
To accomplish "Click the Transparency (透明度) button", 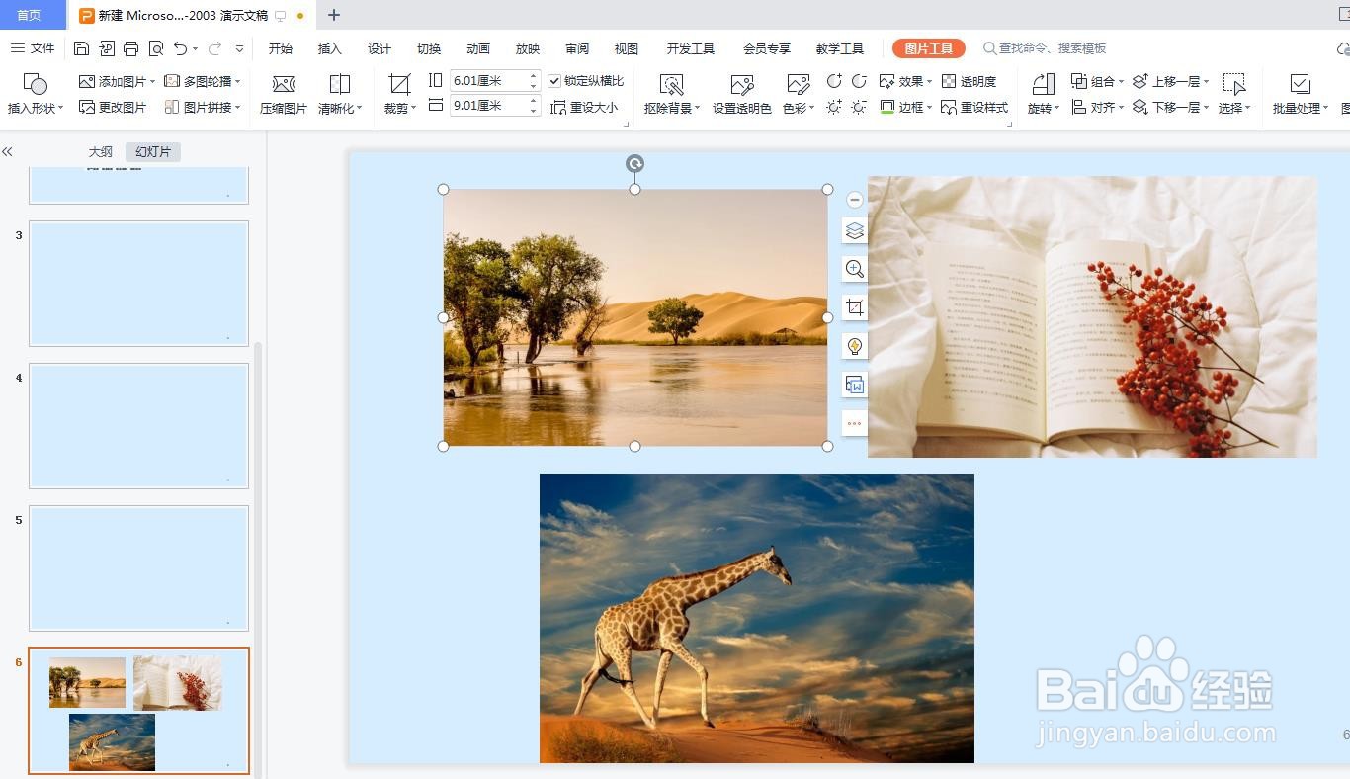I will tap(969, 81).
